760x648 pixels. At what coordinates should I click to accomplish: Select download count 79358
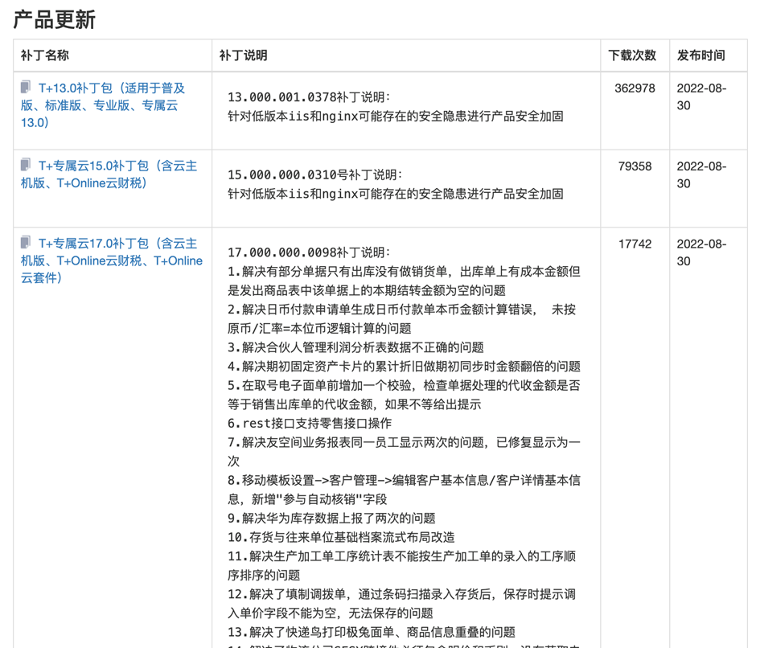(635, 166)
